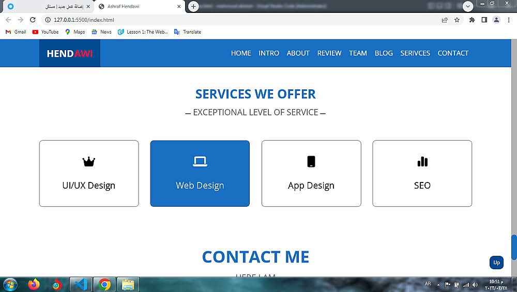Click the bar chart icon in SEO card
The height and width of the screenshot is (292, 517).
point(422,161)
